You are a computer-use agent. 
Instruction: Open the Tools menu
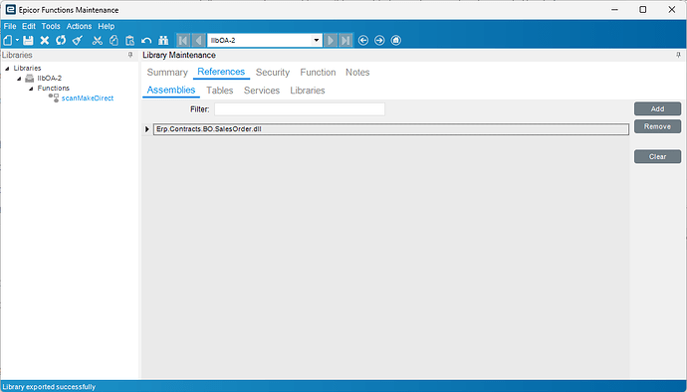(x=51, y=26)
